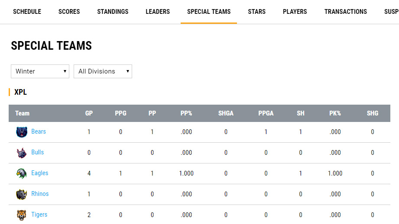Click the GP column header

(89, 113)
